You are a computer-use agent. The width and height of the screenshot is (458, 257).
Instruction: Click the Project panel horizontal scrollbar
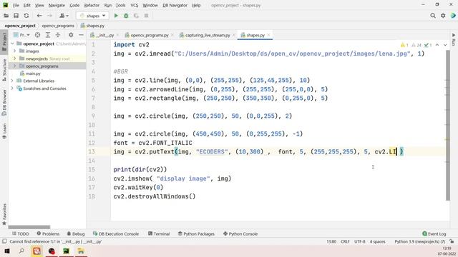(x=29, y=227)
